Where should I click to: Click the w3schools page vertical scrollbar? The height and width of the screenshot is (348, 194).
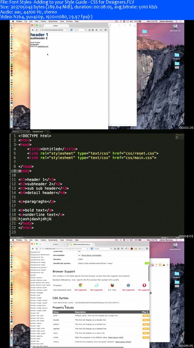point(149,273)
